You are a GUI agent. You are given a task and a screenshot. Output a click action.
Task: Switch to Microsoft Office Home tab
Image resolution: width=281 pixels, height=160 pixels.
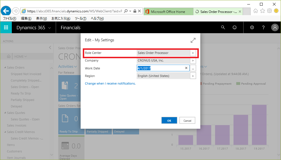168,12
